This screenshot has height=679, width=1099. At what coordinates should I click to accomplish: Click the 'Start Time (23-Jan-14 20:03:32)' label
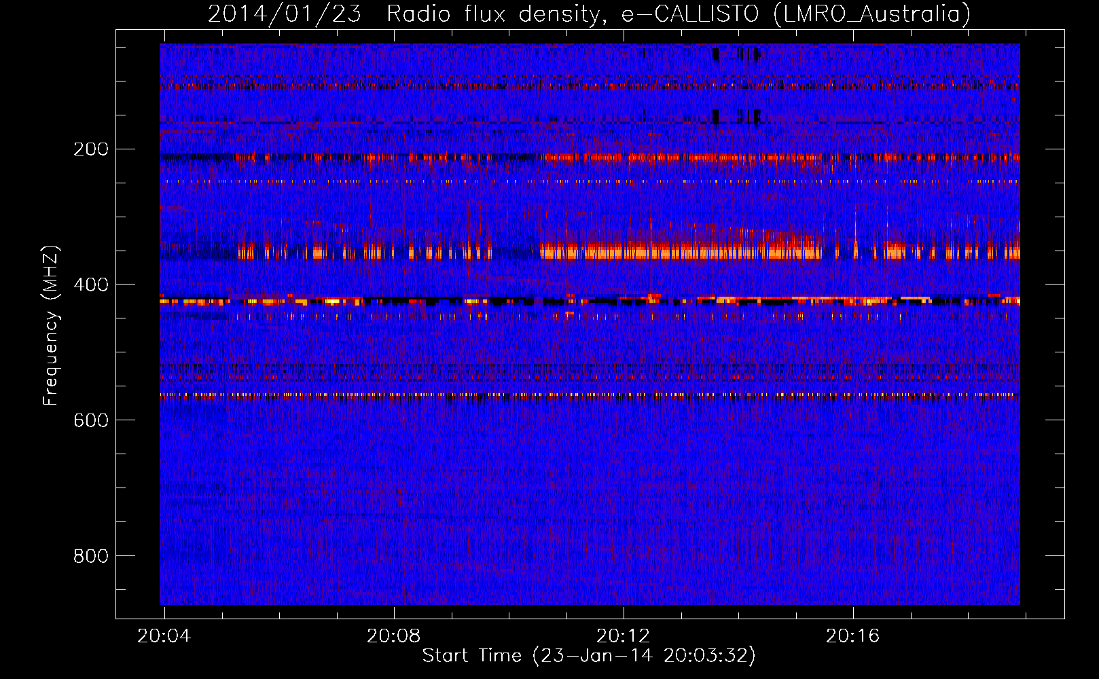[589, 656]
